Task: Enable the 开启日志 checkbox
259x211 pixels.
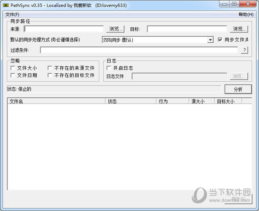Action: click(x=109, y=68)
